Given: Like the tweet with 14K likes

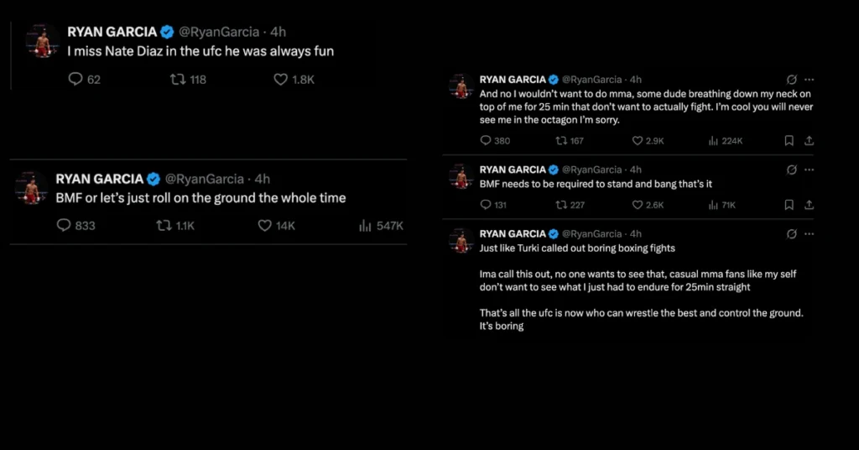Looking at the screenshot, I should click(x=265, y=226).
